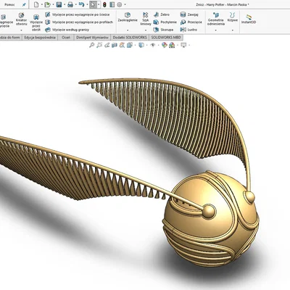The image size is (290, 290).
Task: Choose Wycięcie przez obrót tool
Action: pyautogui.click(x=36, y=22)
